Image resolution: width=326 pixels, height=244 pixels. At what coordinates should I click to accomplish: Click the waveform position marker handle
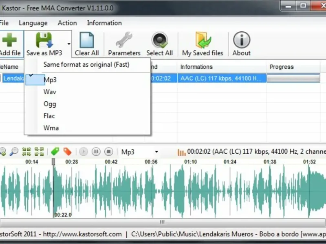point(53,161)
